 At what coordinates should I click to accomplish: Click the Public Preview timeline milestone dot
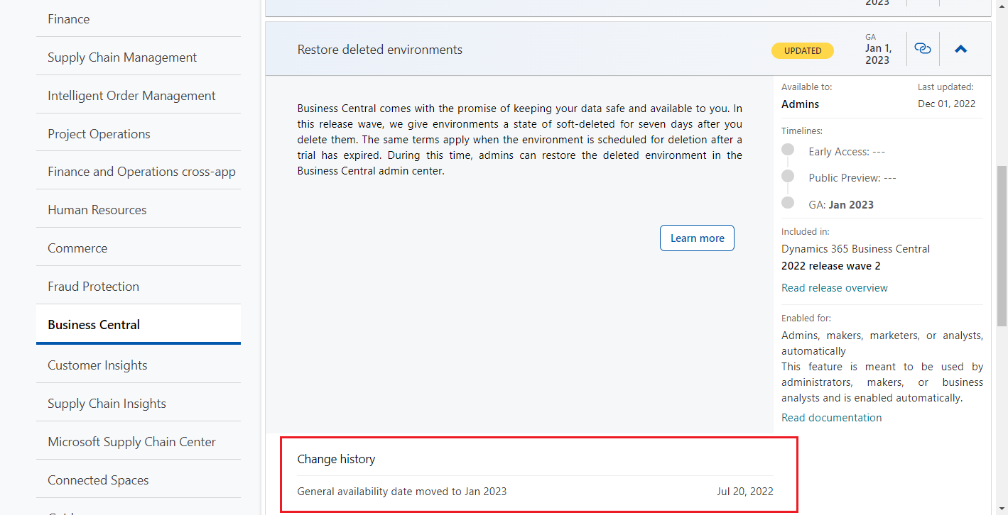788,176
